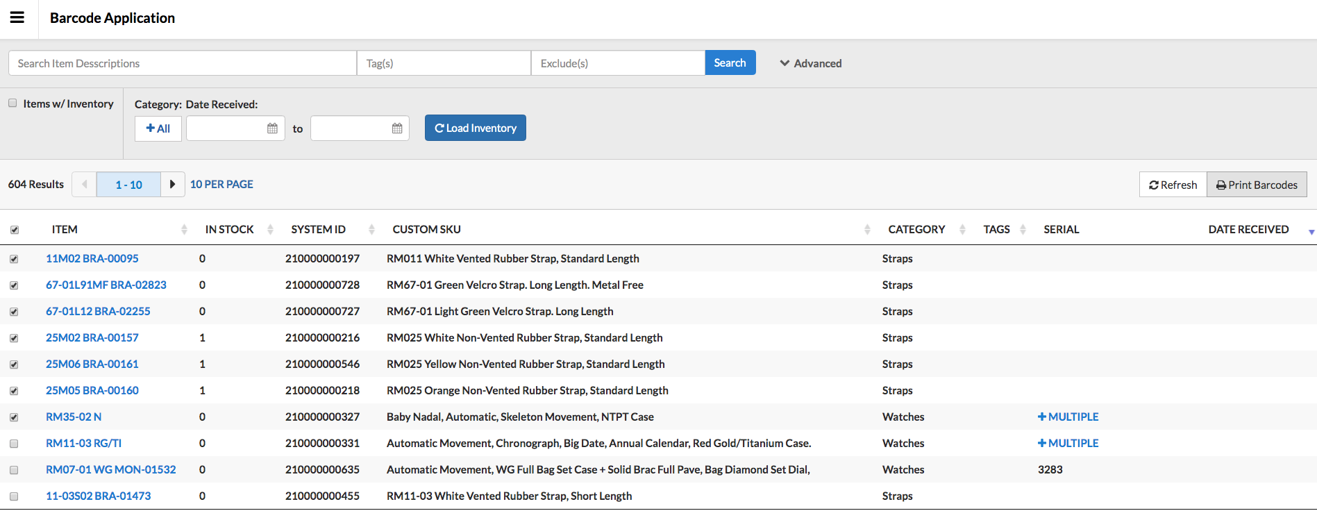Click Search Item Descriptions field
The height and width of the screenshot is (520, 1317).
182,63
